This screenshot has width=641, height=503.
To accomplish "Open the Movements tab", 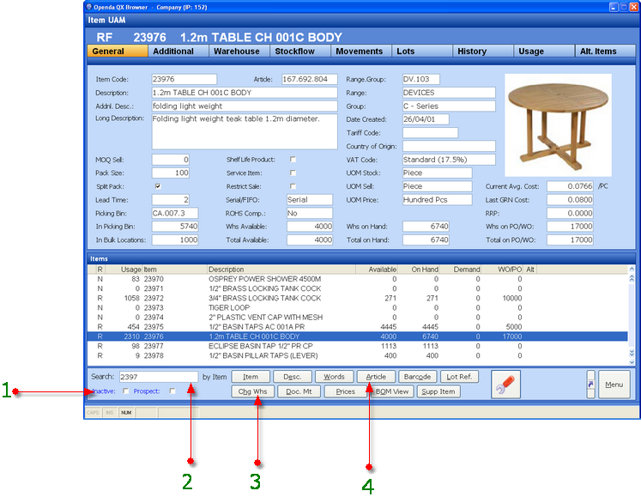I will click(x=361, y=52).
